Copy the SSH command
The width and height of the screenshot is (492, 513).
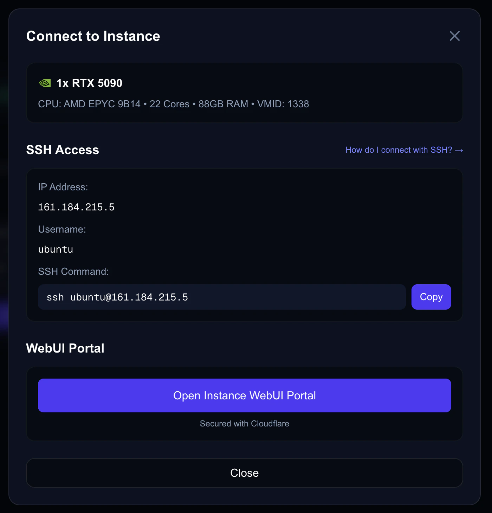point(431,297)
